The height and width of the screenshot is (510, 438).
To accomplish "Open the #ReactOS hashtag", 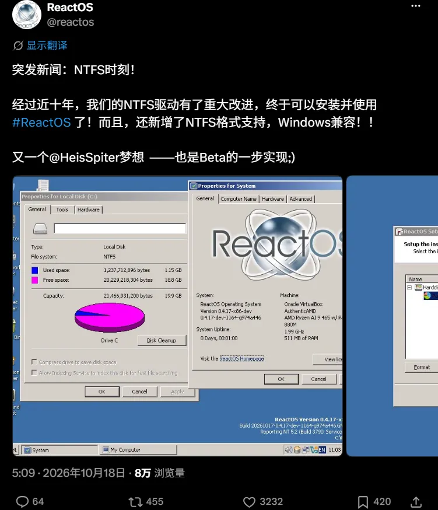I will coord(41,123).
